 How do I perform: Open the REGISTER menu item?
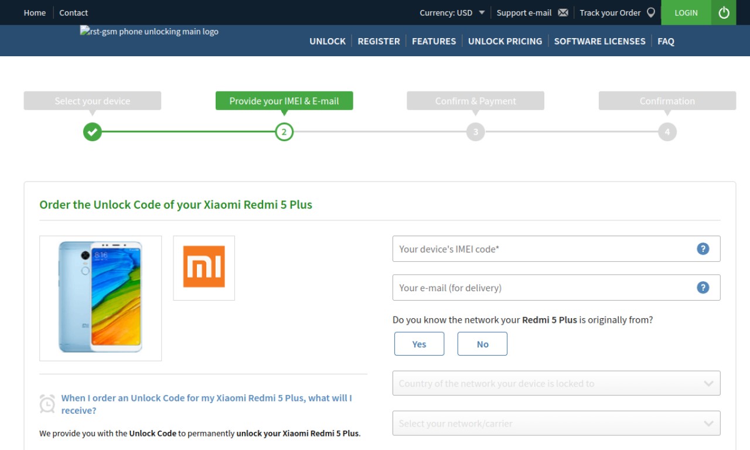point(379,41)
